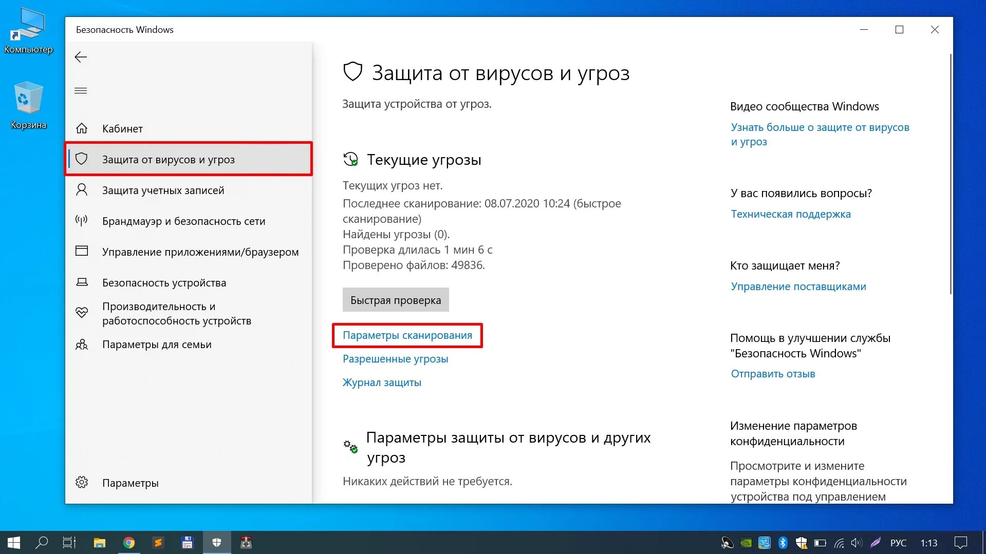This screenshot has height=554, width=986.
Task: Open Производительность и работоспособность устройств
Action: [x=189, y=313]
